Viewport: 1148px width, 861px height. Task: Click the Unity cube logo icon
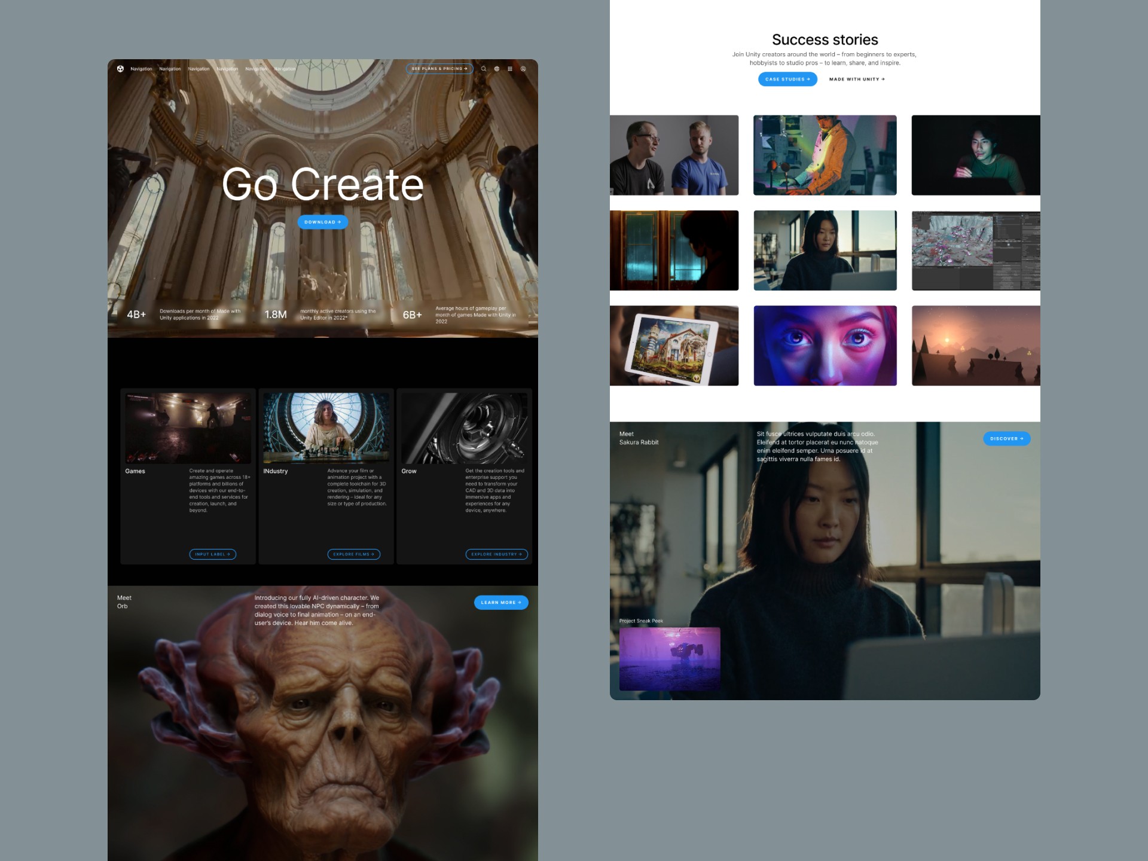(120, 69)
